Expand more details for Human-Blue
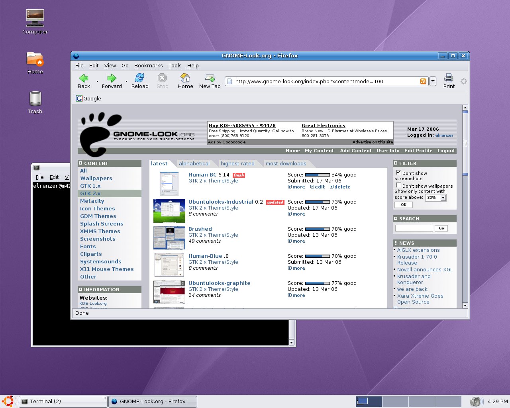 point(296,268)
